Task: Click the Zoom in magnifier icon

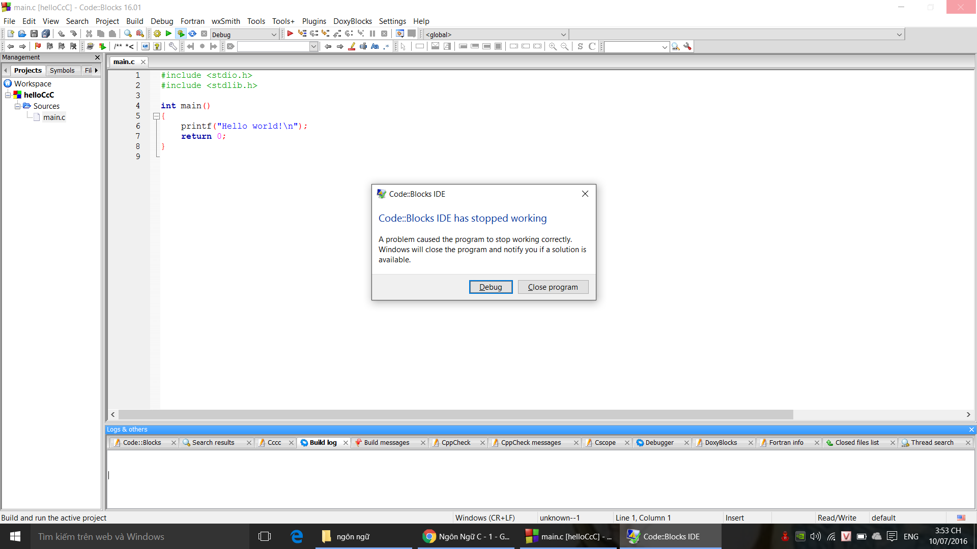Action: 553,46
